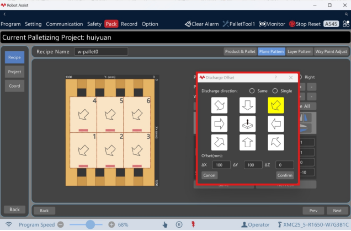Select the up-right diagonal discharge arrow

219,142
